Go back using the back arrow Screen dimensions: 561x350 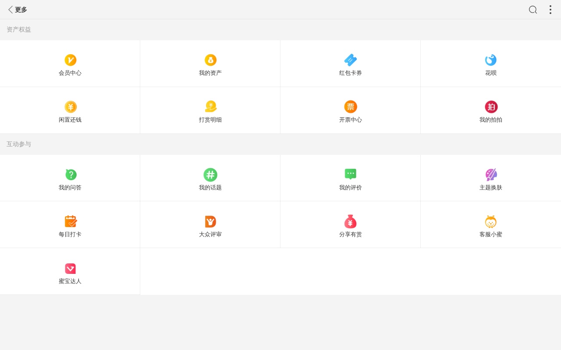11,10
